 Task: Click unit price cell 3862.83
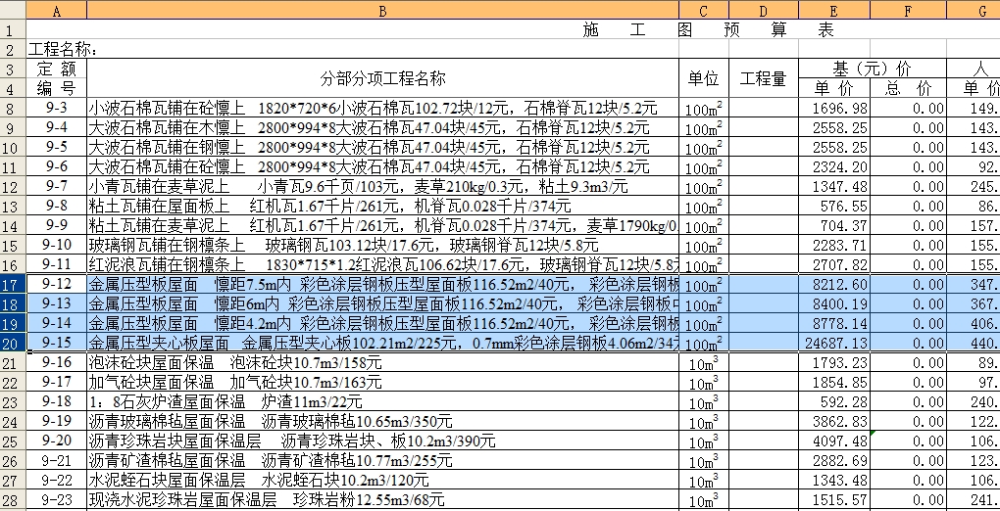(x=834, y=422)
